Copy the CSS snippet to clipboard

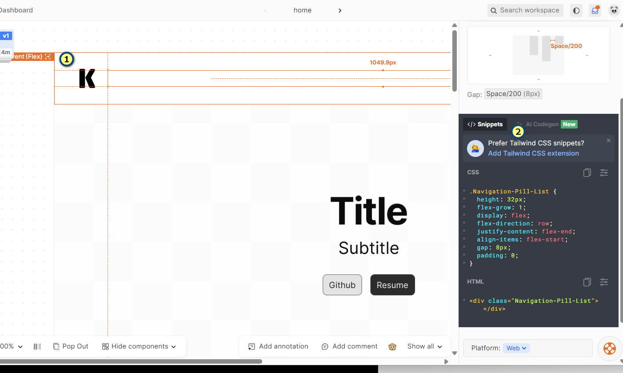click(x=587, y=172)
